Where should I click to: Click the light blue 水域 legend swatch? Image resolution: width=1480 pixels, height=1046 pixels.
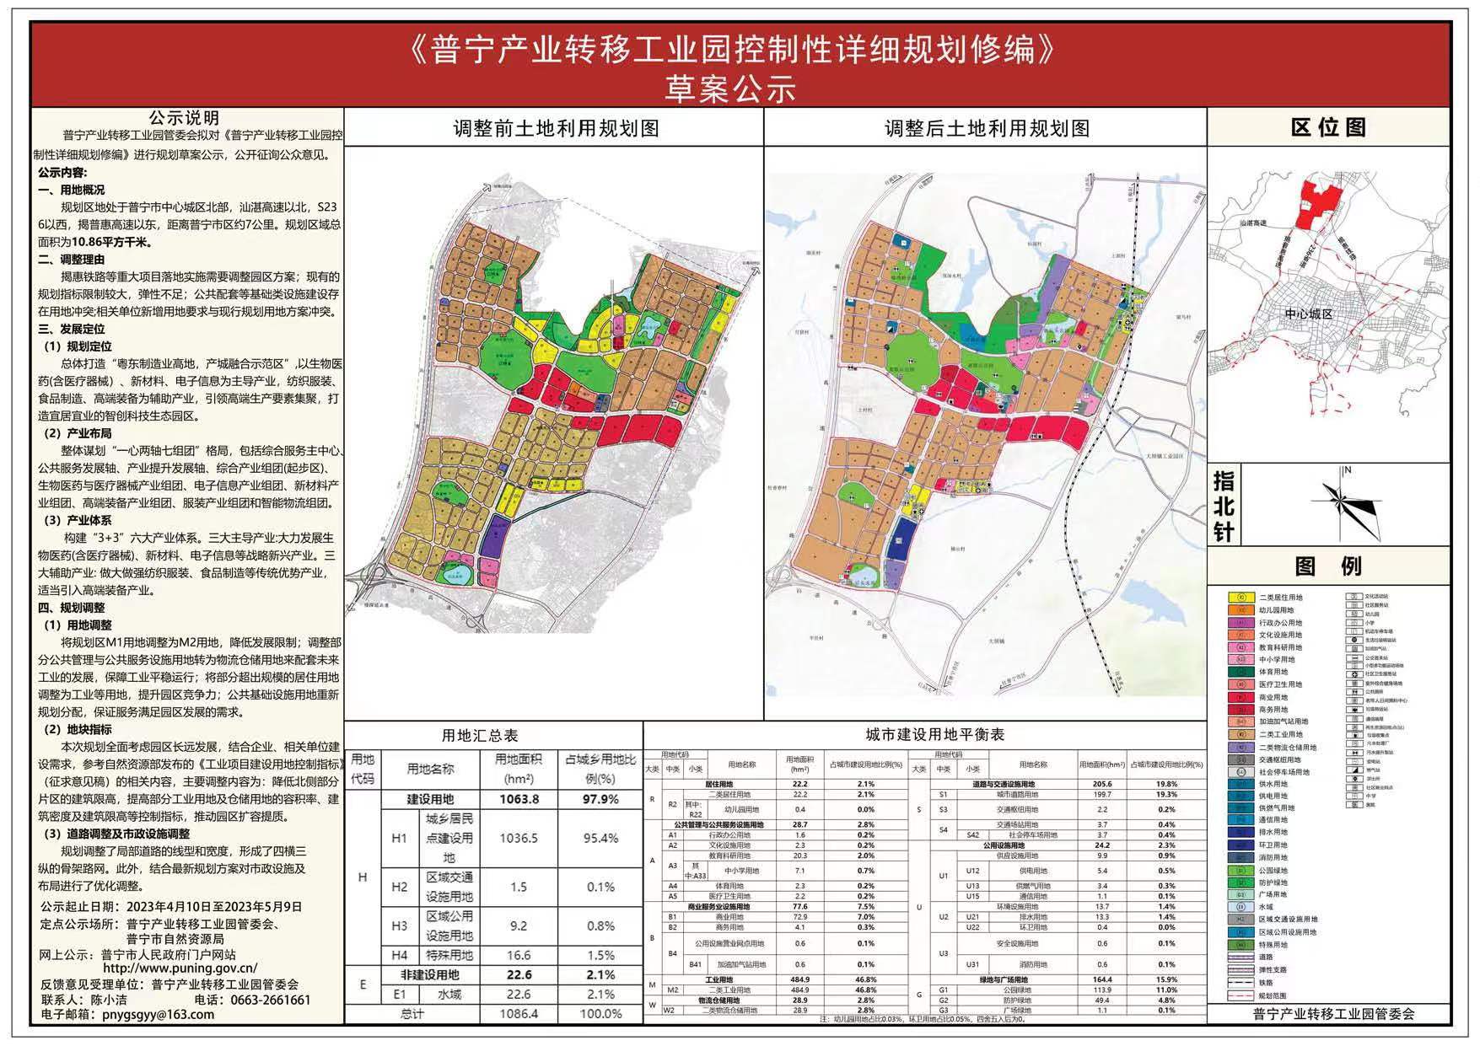pyautogui.click(x=1241, y=907)
